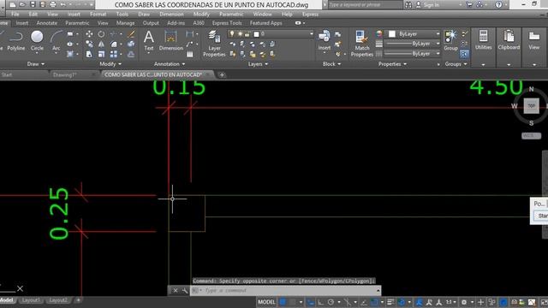Toggle snap mode in status bar
Viewport: 548px width, 308px height.
(293, 302)
